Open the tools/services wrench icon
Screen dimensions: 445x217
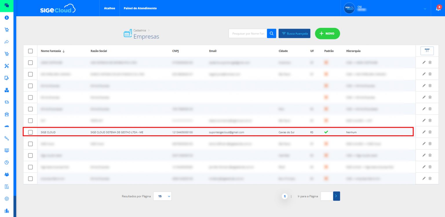click(x=6, y=66)
